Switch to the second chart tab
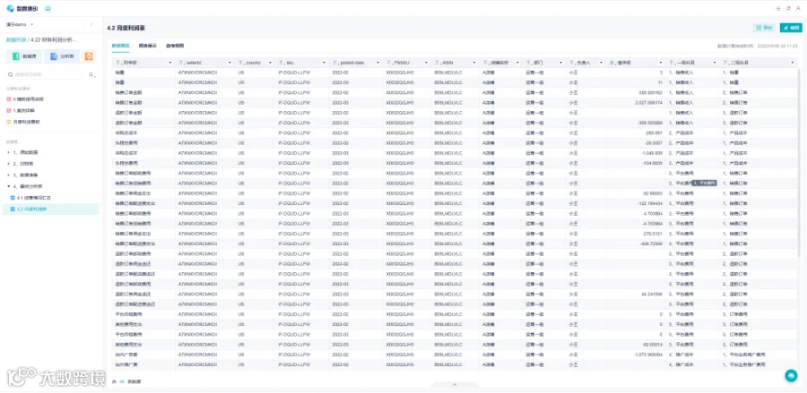Image resolution: width=807 pixels, height=393 pixels. coord(148,45)
